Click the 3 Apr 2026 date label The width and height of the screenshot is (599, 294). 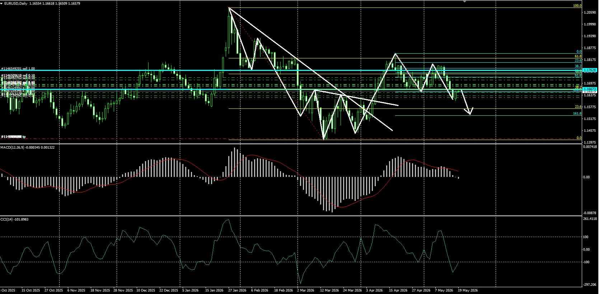pyautogui.click(x=374, y=290)
